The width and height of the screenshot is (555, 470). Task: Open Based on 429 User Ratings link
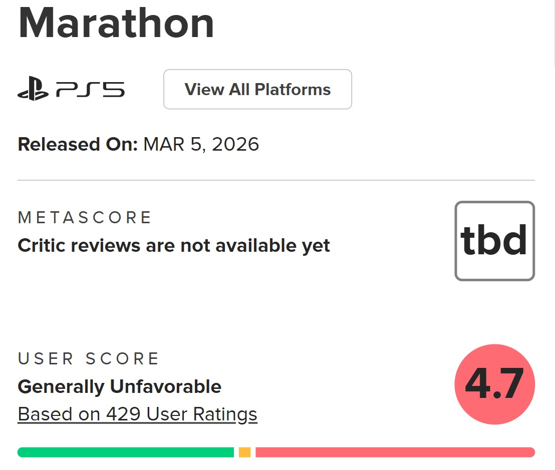coord(137,414)
